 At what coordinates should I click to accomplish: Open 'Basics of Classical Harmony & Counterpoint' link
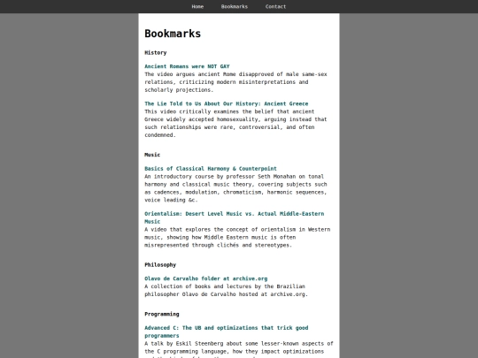click(x=211, y=168)
